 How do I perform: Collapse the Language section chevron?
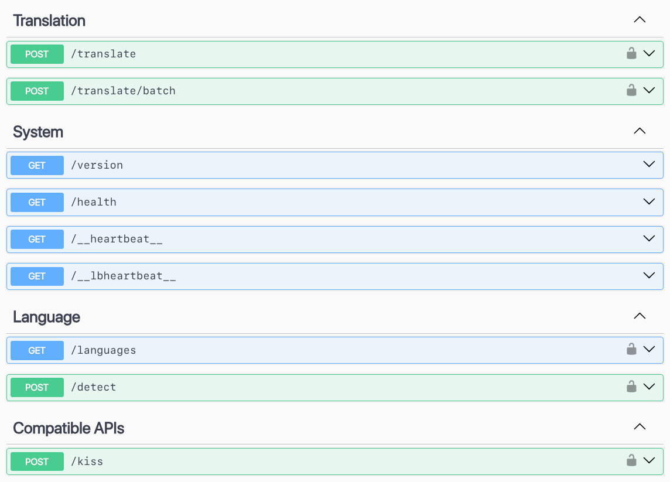[x=640, y=316]
